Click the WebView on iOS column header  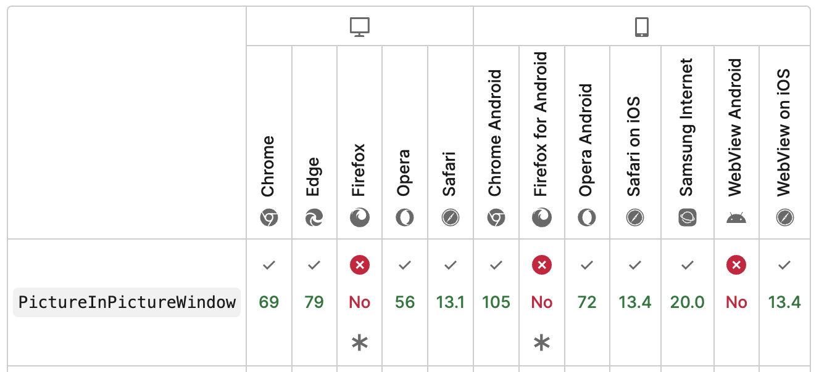pyautogui.click(x=784, y=142)
